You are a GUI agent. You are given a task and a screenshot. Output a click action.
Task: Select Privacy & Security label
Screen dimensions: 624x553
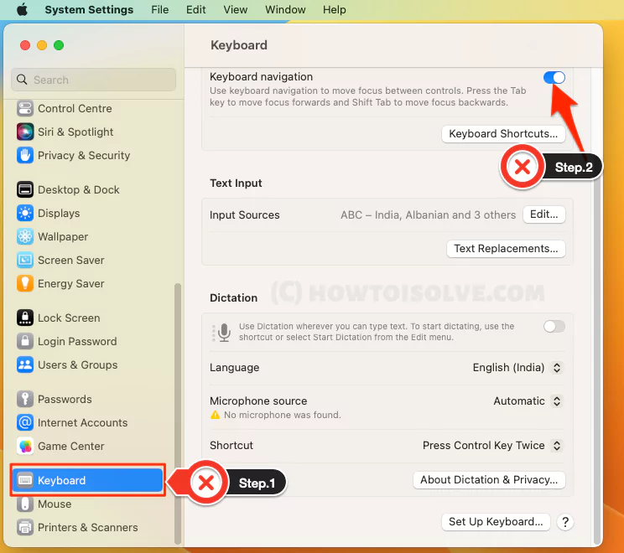point(84,155)
